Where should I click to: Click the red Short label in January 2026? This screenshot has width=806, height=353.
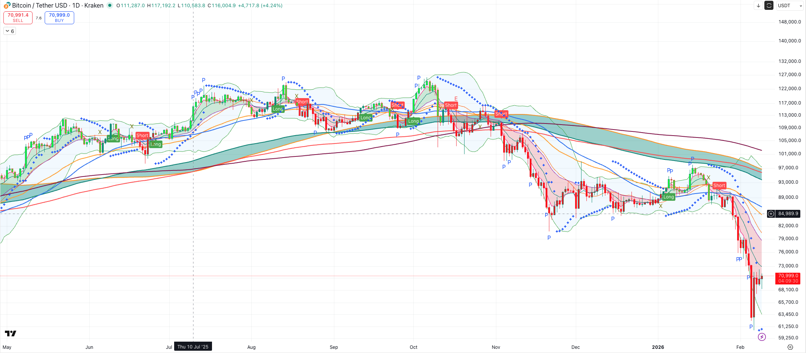point(719,186)
